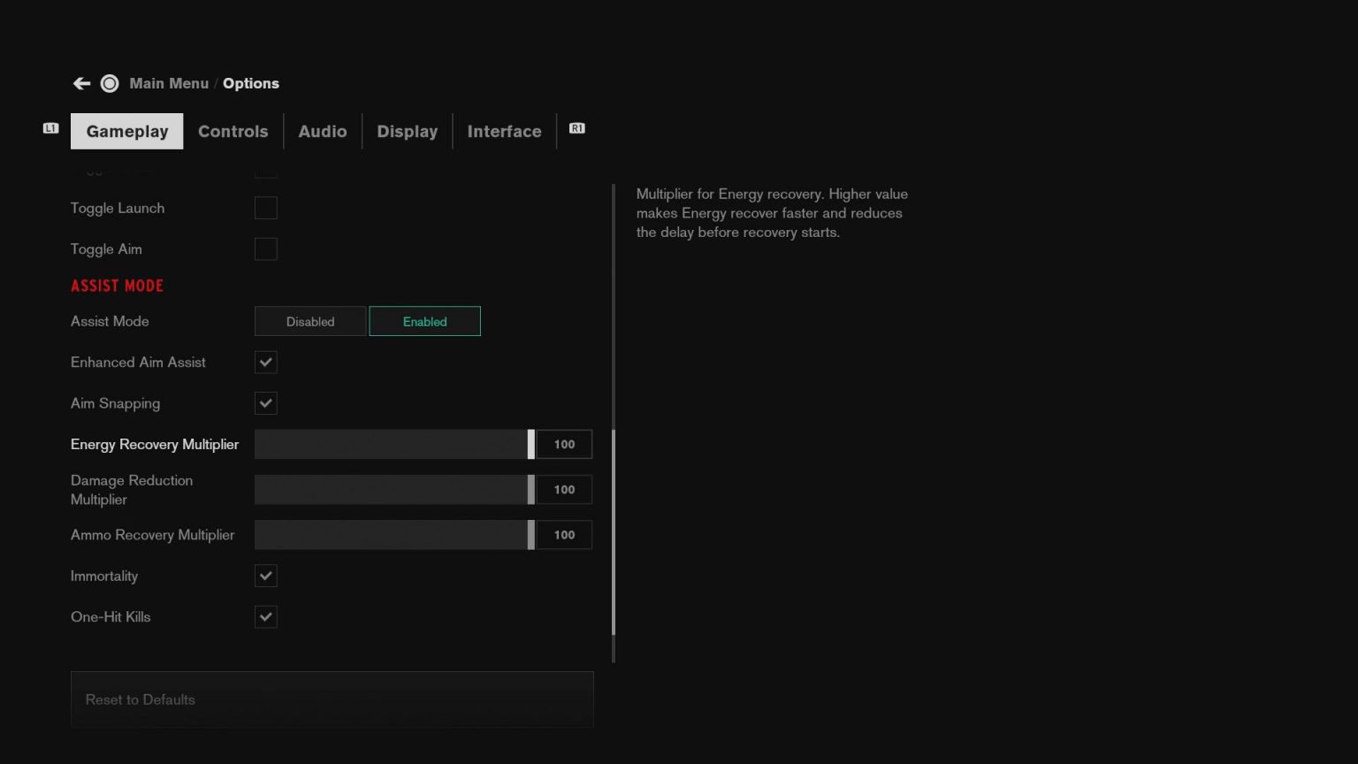Click Reset to Defaults
Screen dimensions: 1358x764
332,699
